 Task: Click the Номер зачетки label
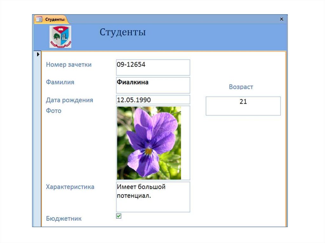(x=69, y=65)
